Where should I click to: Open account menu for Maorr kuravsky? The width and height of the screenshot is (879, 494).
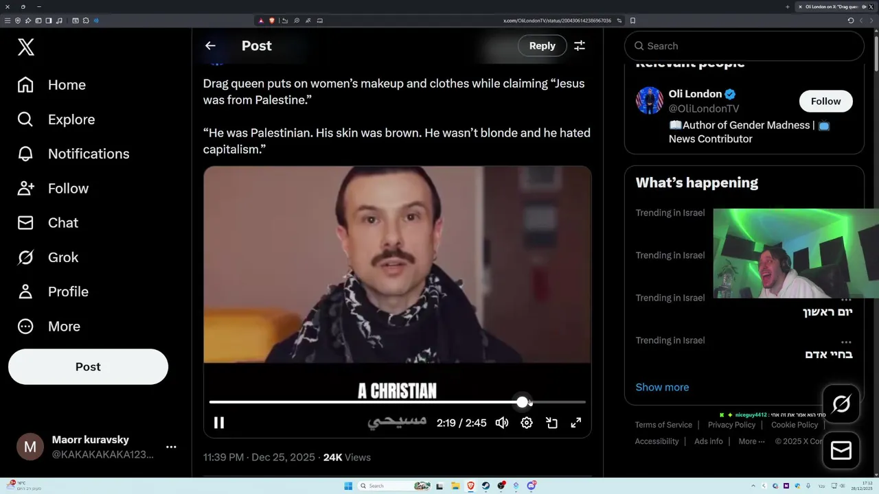click(x=171, y=447)
